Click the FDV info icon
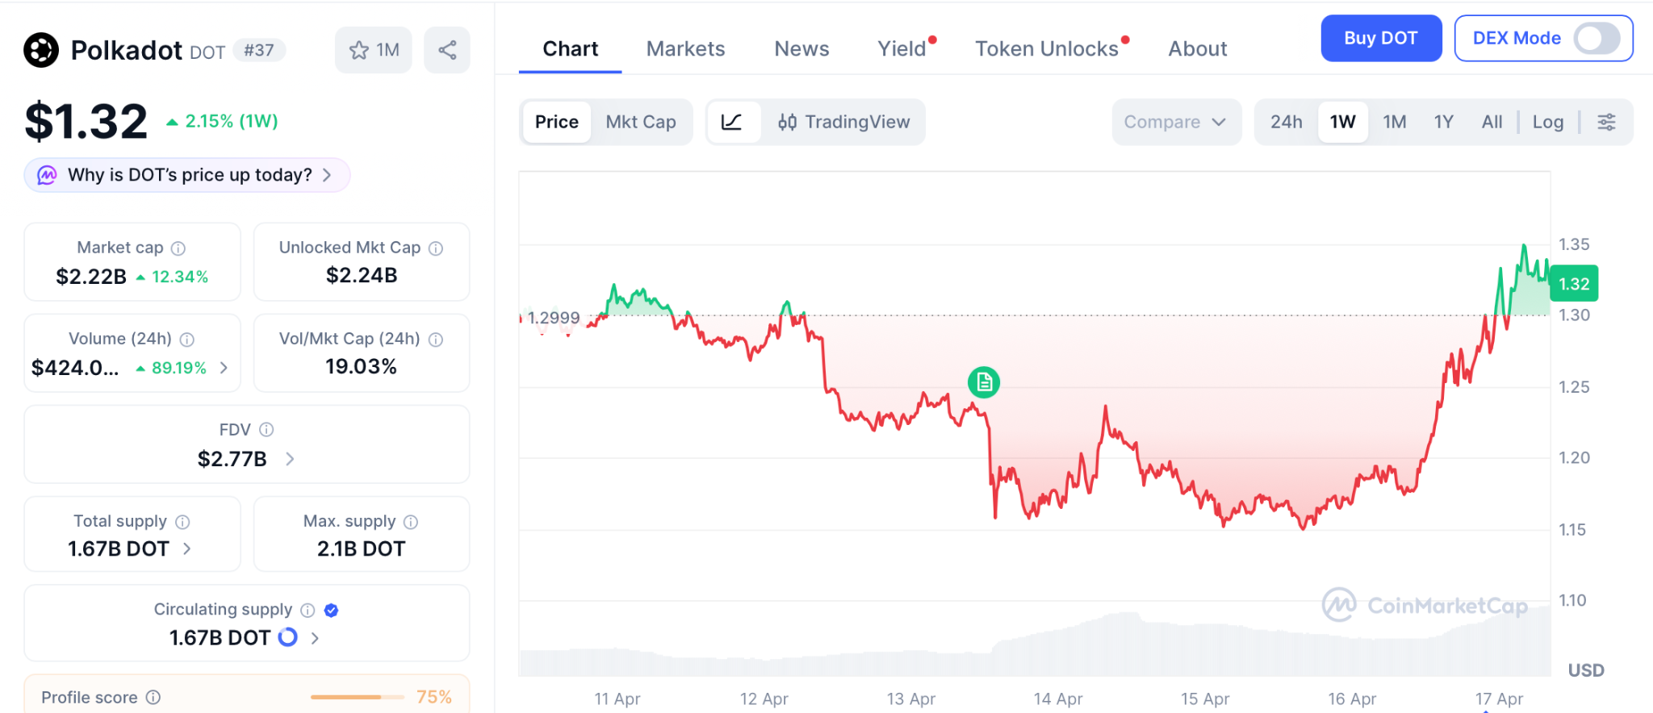1653x713 pixels. pos(266,430)
